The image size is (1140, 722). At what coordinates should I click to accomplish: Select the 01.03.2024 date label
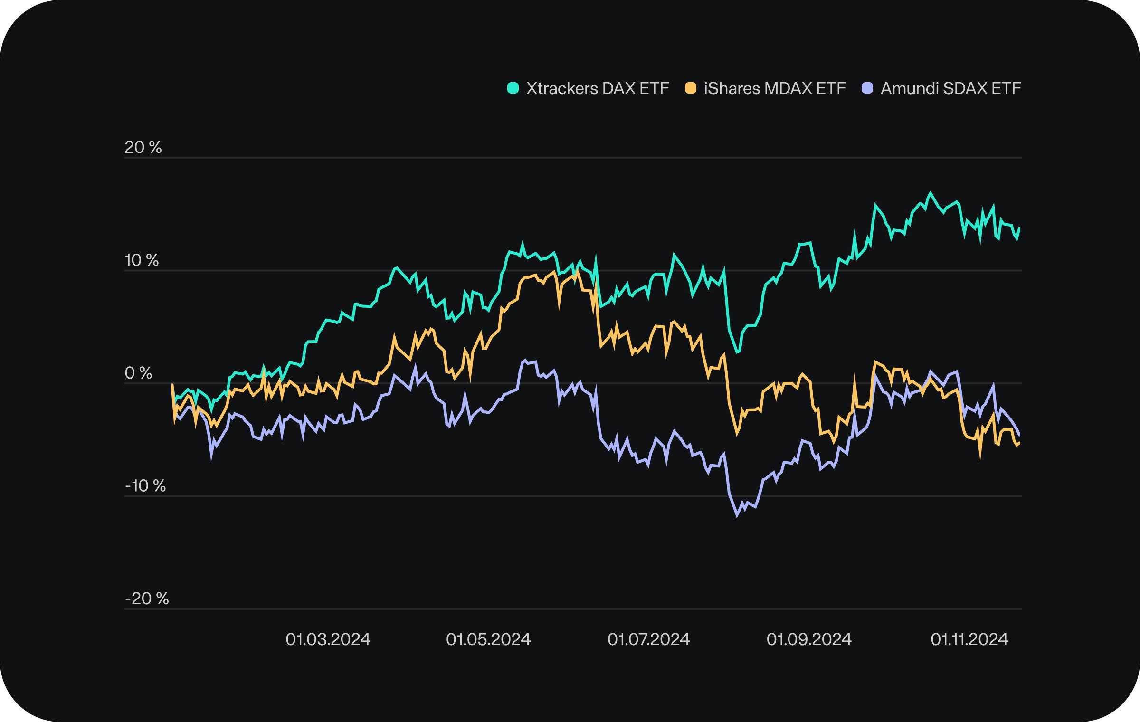tap(328, 639)
